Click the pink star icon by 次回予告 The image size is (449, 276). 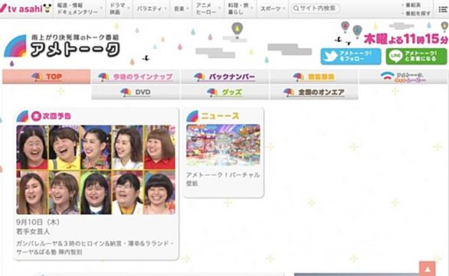[x=36, y=116]
